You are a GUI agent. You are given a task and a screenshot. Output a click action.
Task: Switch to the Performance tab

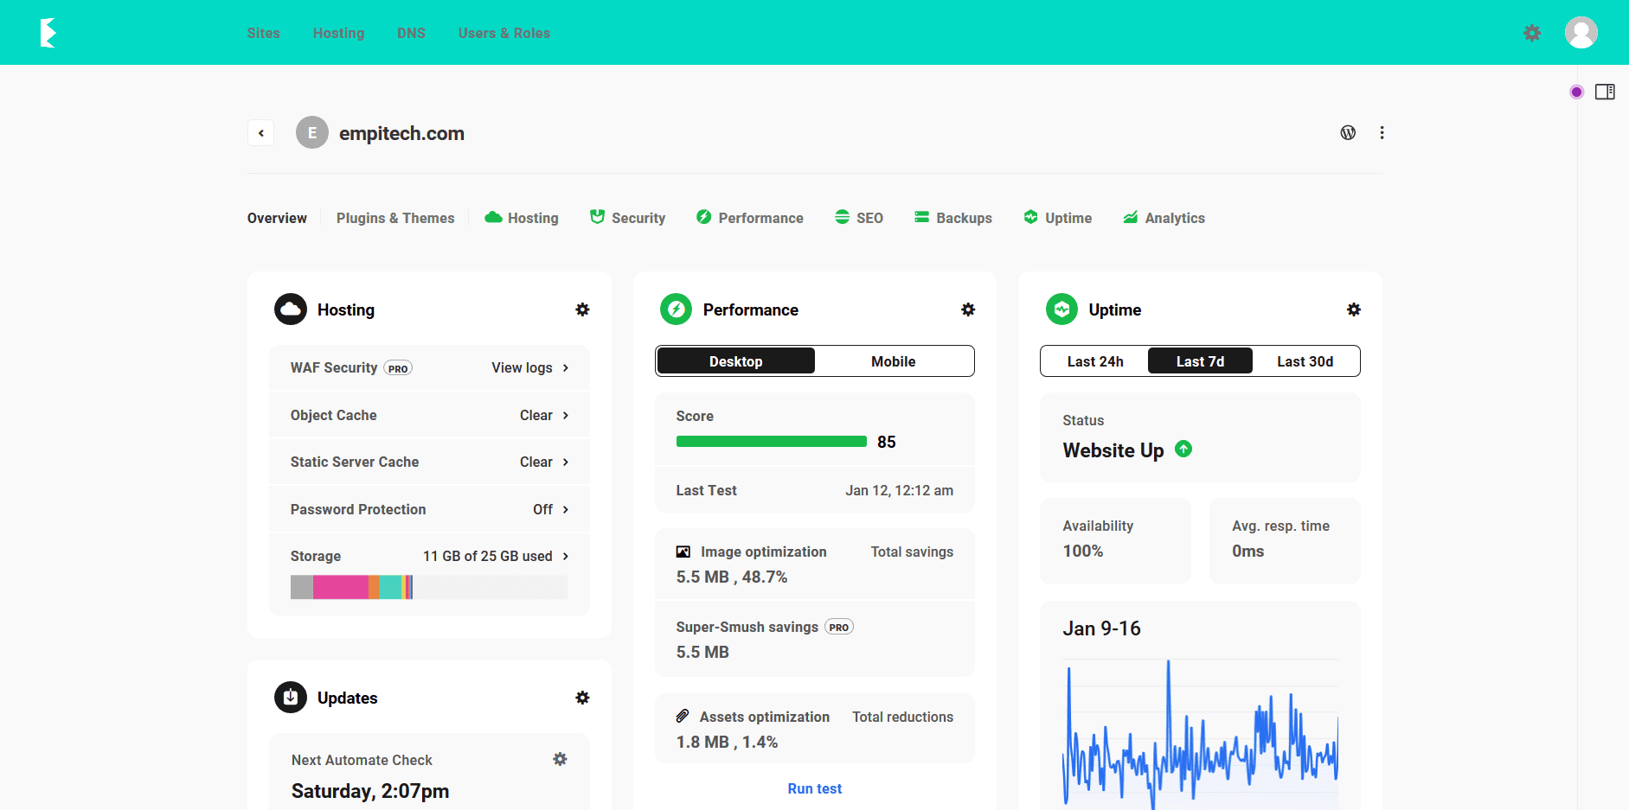tap(750, 218)
